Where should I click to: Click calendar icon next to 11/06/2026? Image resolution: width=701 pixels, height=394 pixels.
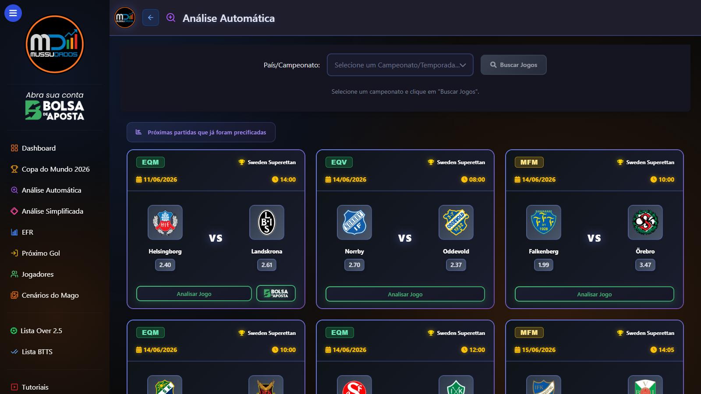tap(139, 179)
